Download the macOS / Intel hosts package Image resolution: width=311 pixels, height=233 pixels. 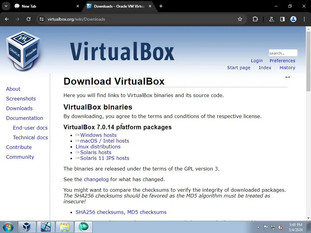click(x=104, y=141)
